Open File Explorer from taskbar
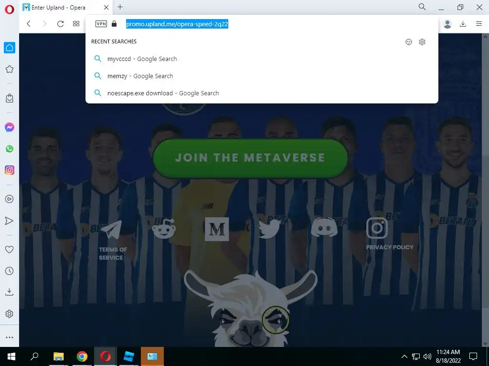The height and width of the screenshot is (366, 489). (x=58, y=356)
